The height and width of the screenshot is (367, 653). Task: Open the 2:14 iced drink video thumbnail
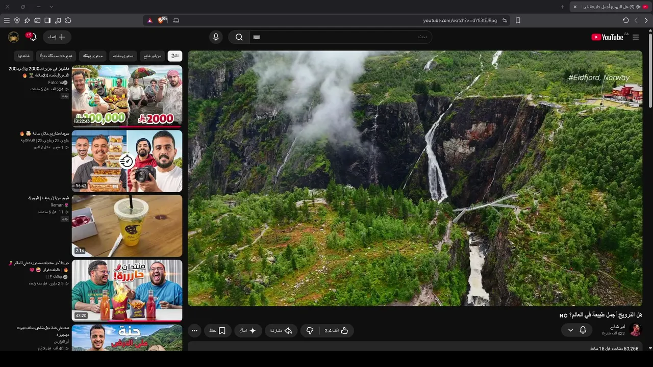(127, 226)
